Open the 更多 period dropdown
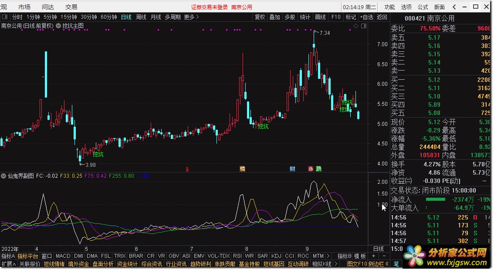Viewport: 494px width, 270px height. tap(192, 17)
